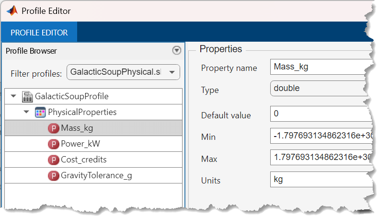The height and width of the screenshot is (217, 378).
Task: Switch to the PROFILE EDITOR tab
Action: tap(39, 33)
